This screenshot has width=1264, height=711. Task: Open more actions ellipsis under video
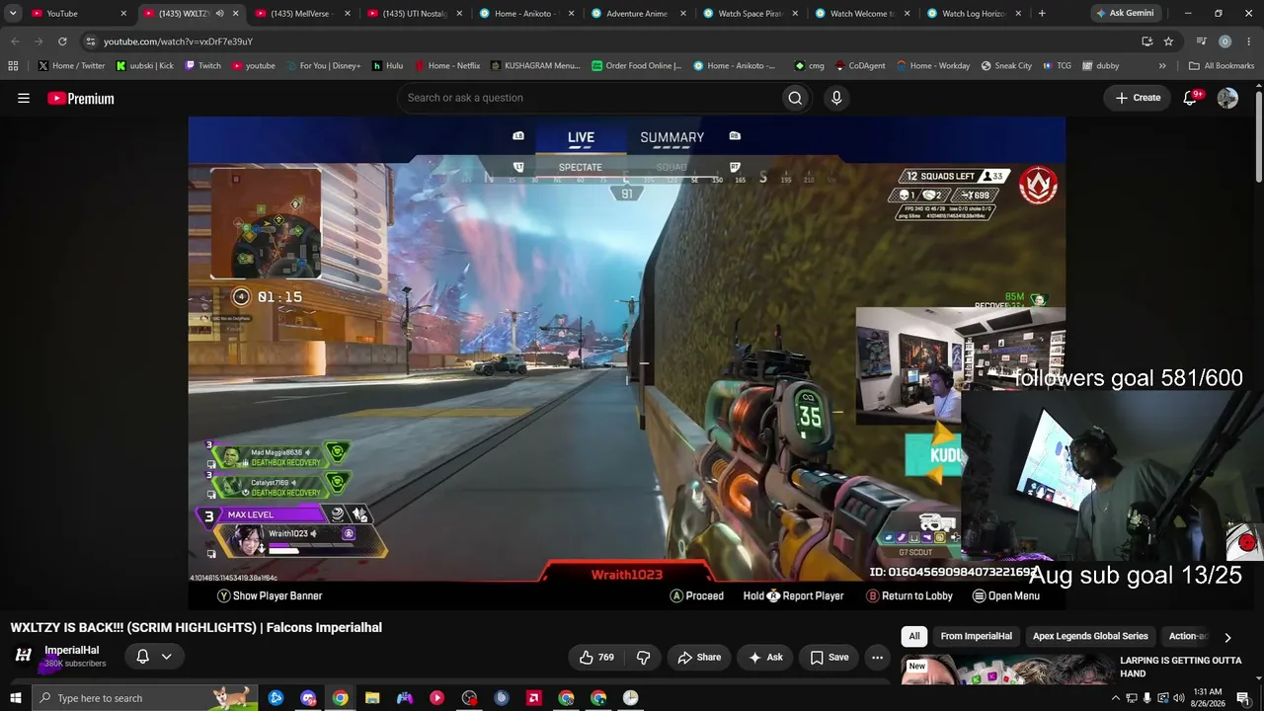(877, 658)
